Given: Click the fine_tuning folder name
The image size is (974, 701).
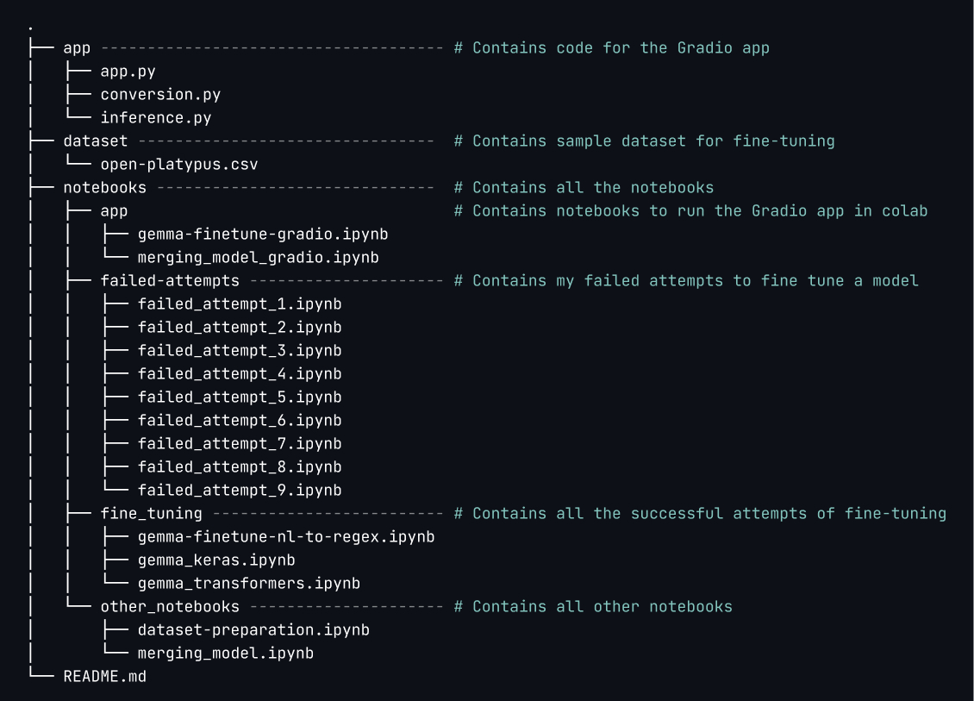Looking at the screenshot, I should pyautogui.click(x=151, y=514).
